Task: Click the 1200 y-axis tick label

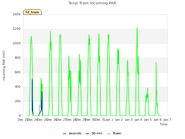Action: (17, 29)
